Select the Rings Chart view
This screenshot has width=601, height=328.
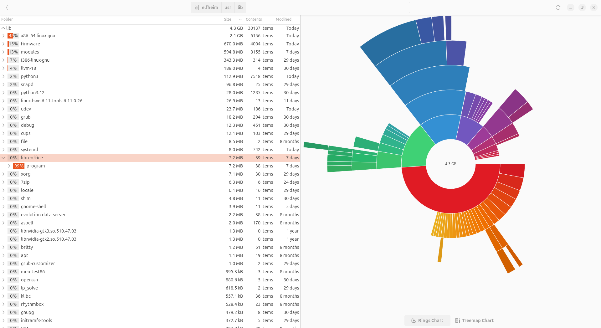(427, 320)
